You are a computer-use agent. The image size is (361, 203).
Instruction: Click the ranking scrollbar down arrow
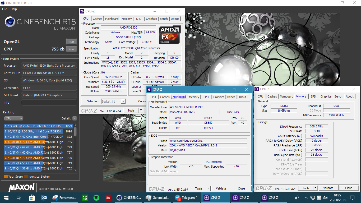click(75, 170)
